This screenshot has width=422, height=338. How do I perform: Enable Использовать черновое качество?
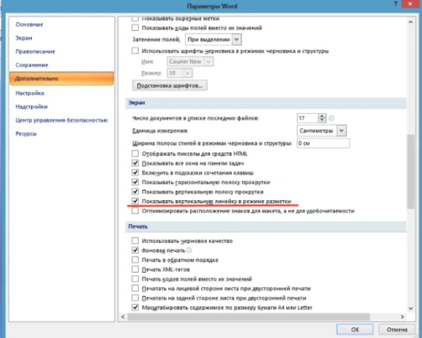point(135,240)
